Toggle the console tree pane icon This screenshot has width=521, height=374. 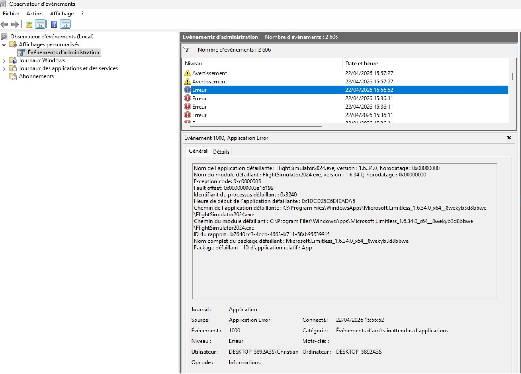(x=40, y=25)
